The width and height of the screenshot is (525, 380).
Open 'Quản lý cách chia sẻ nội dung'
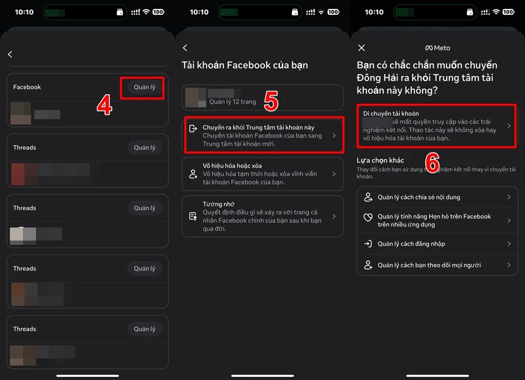(437, 198)
